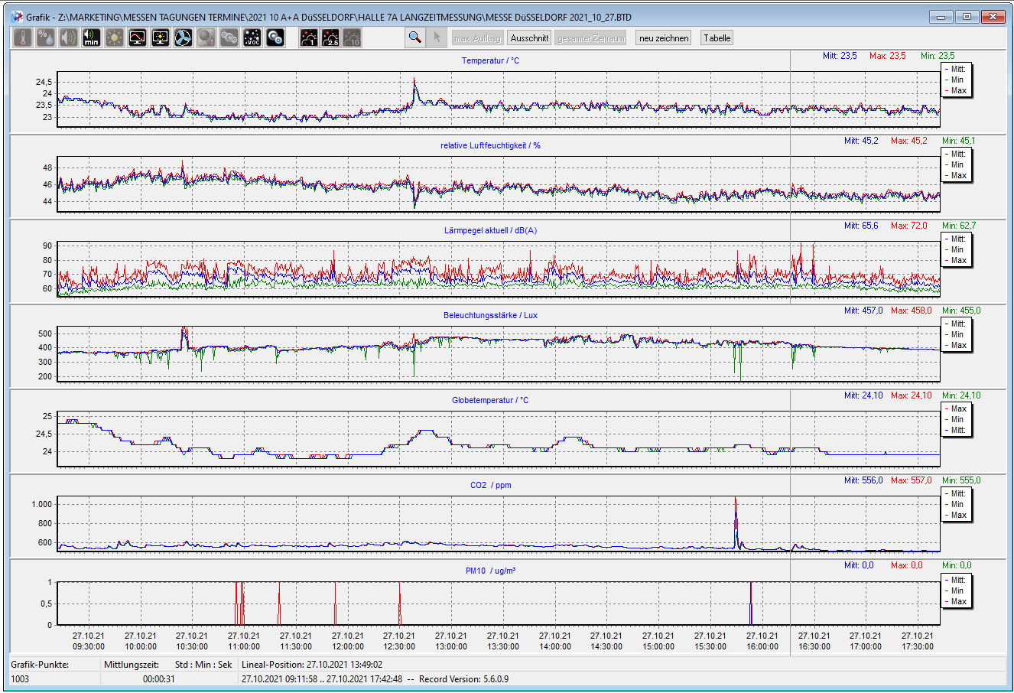Click the 'Beleuchtungsstärke / Lux' chart title
1014x693 pixels.
pyautogui.click(x=490, y=315)
